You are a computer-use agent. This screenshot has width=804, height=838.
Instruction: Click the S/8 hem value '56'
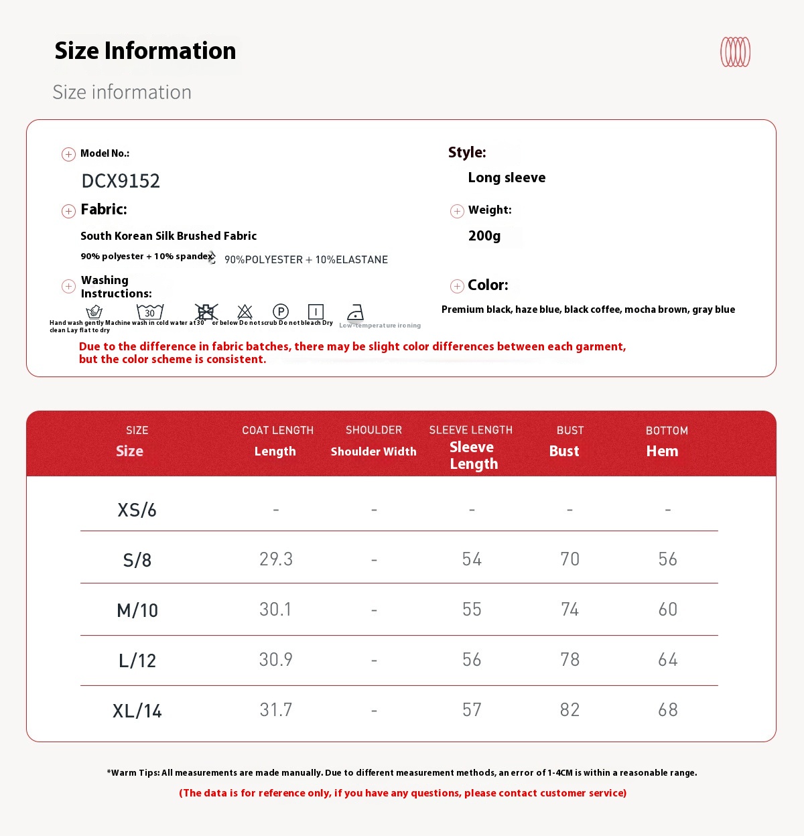668,559
